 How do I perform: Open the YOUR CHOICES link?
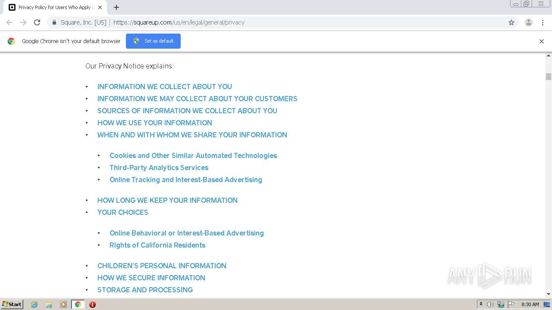coord(123,212)
